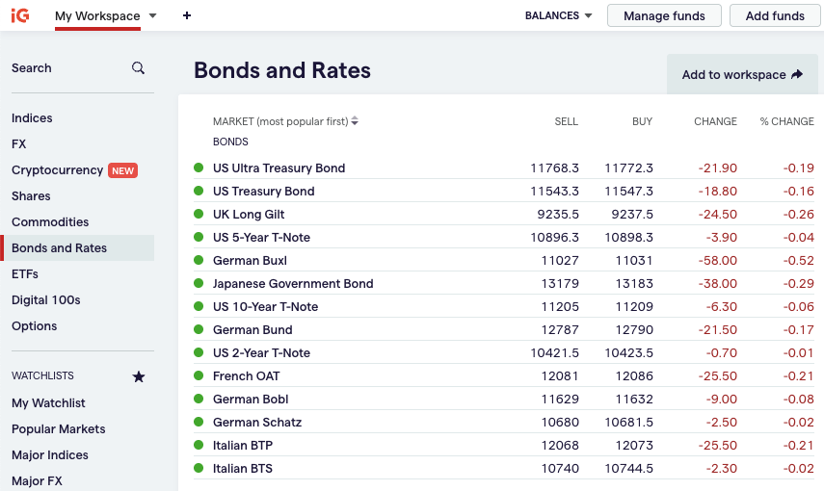Open the German Schatz market
The image size is (824, 491).
(257, 423)
